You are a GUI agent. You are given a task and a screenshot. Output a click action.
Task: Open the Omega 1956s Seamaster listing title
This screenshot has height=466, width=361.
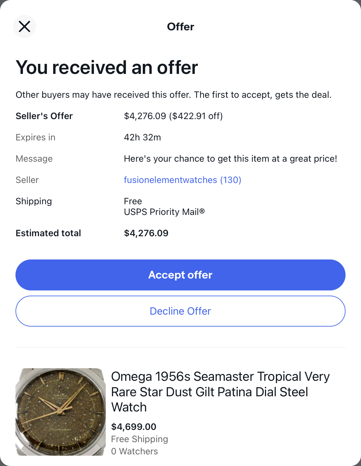click(x=220, y=392)
